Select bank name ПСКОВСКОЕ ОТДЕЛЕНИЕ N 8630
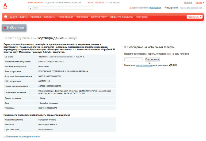 63,71
